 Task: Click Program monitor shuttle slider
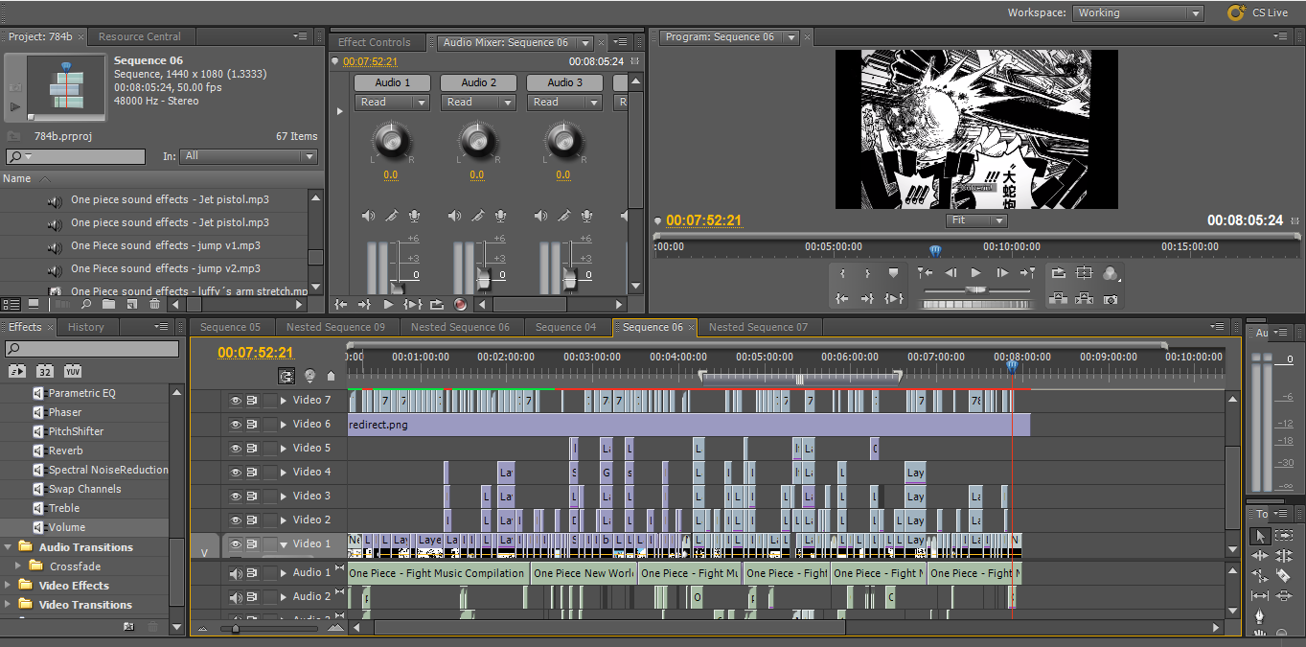(x=976, y=290)
